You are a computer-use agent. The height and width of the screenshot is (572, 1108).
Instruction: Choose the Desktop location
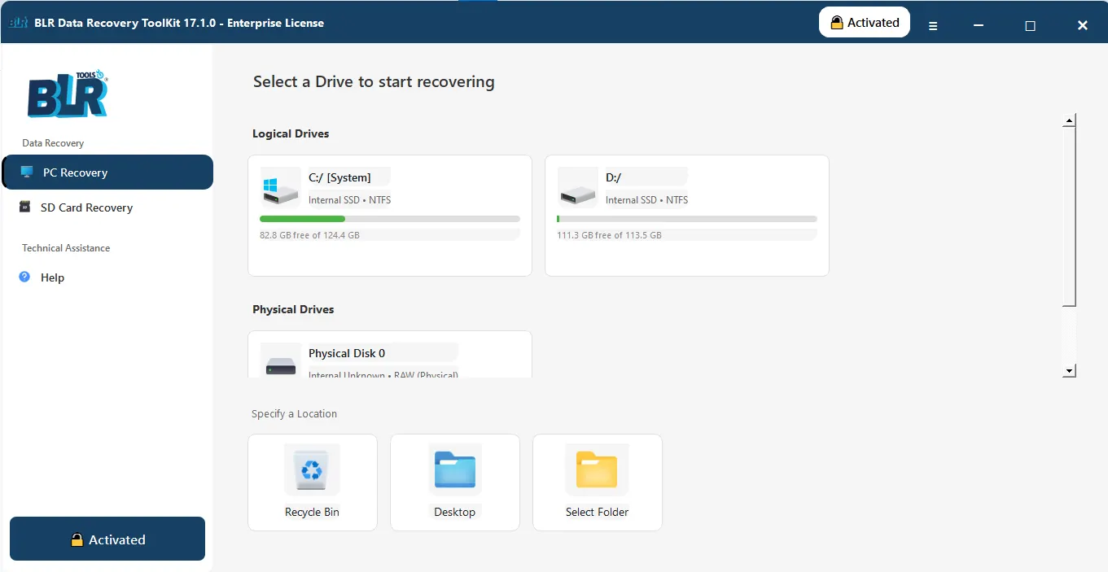point(455,482)
